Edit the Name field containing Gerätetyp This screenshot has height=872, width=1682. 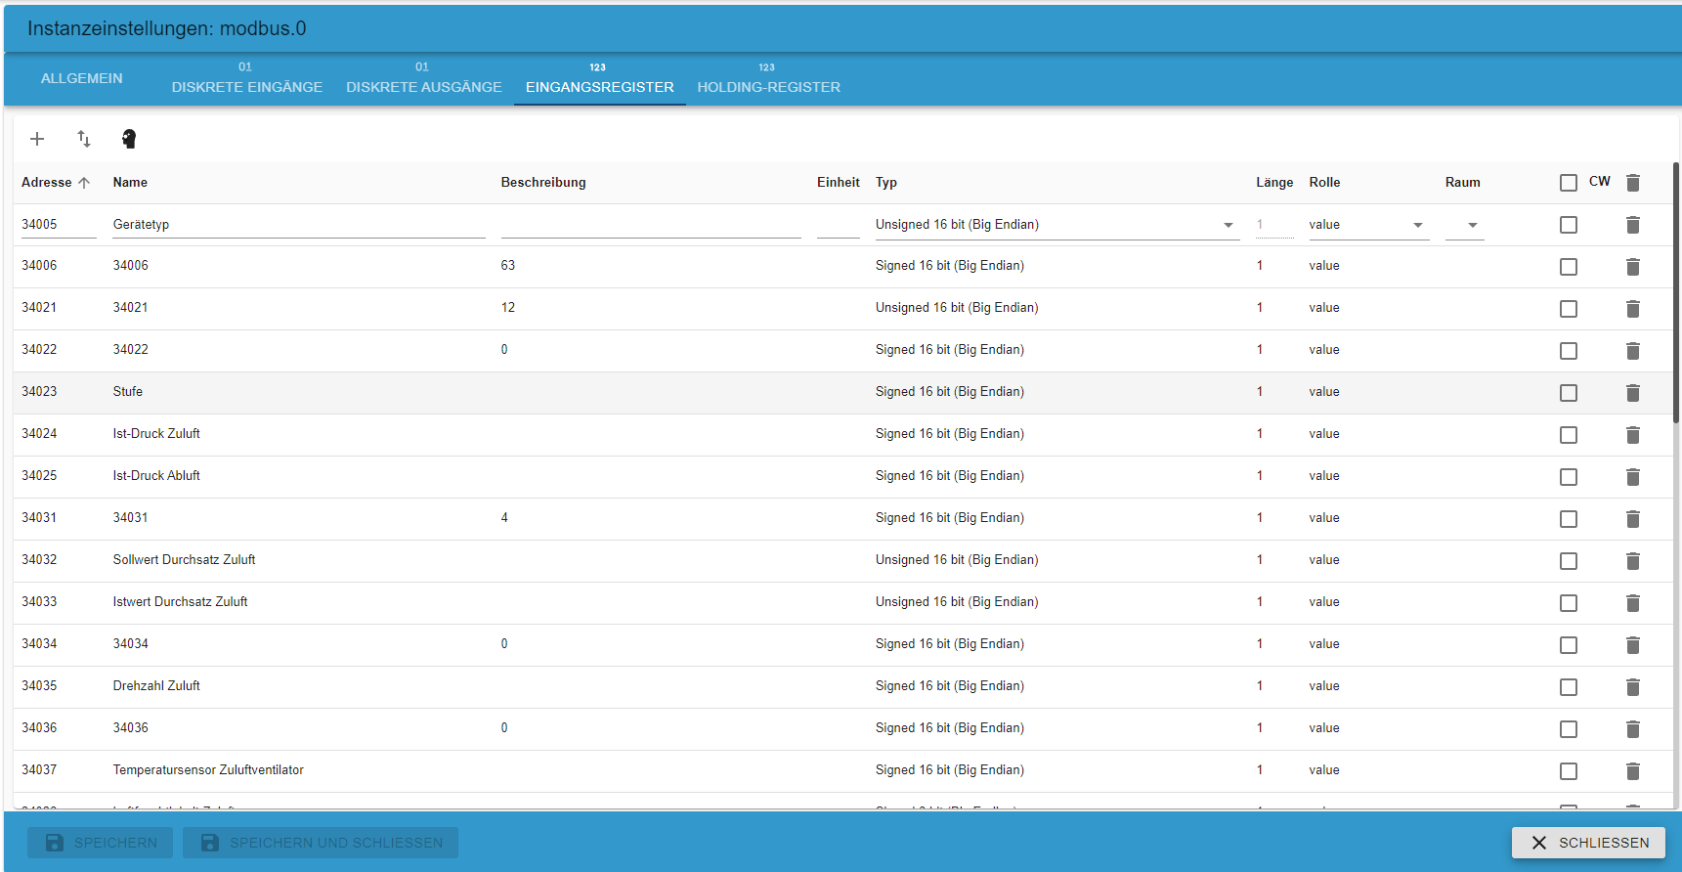(299, 225)
